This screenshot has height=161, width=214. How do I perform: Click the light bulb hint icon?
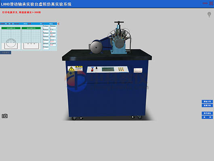(209, 15)
